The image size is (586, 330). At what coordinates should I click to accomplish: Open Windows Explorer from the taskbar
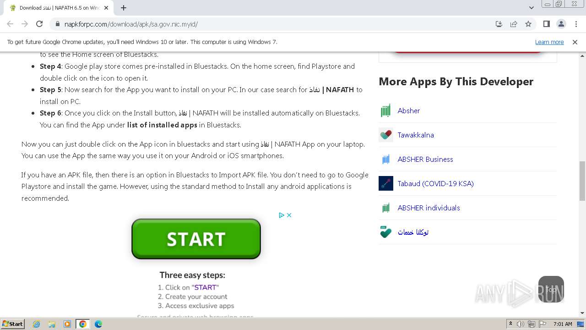coord(52,324)
